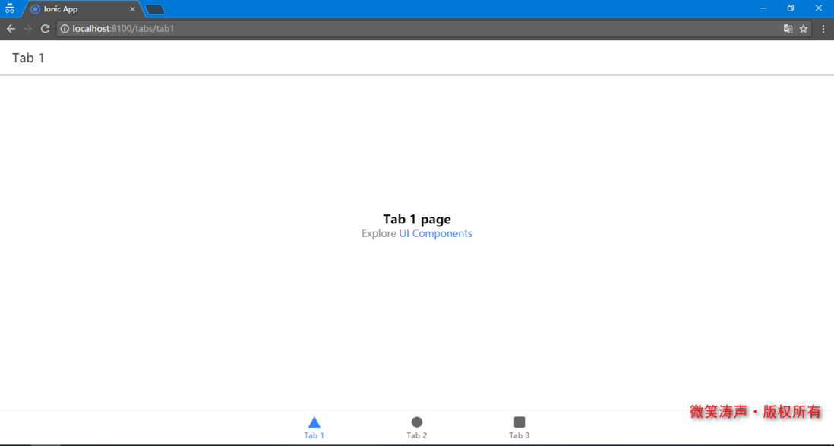Switch to Tab 2 circle icon
This screenshot has height=446, width=834.
click(417, 422)
